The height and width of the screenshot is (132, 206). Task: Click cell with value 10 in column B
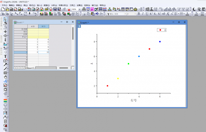(44, 52)
